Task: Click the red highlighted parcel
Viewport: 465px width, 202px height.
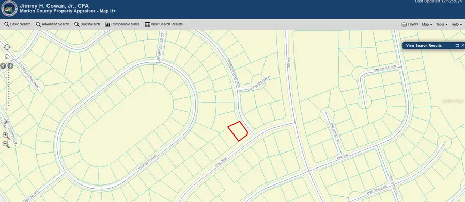Action: [x=238, y=131]
